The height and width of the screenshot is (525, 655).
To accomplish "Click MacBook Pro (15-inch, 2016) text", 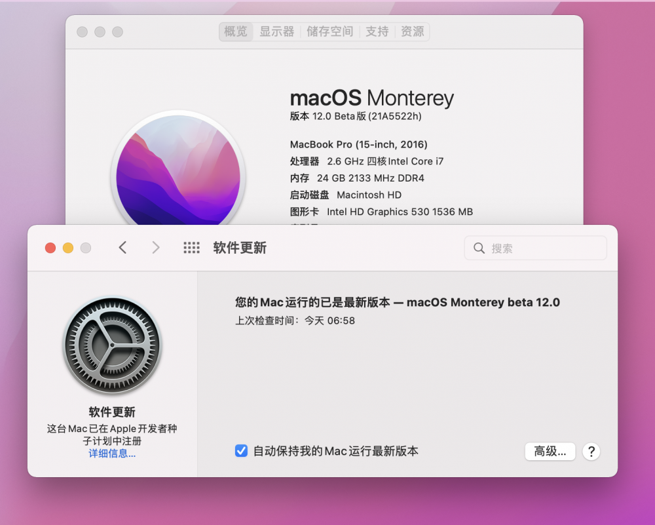I will coord(359,145).
